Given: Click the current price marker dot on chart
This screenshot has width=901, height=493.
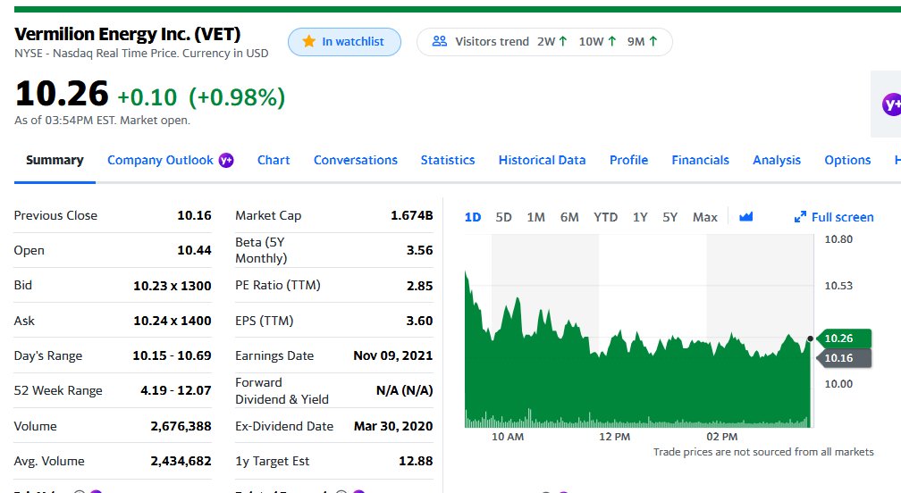Looking at the screenshot, I should coord(810,338).
